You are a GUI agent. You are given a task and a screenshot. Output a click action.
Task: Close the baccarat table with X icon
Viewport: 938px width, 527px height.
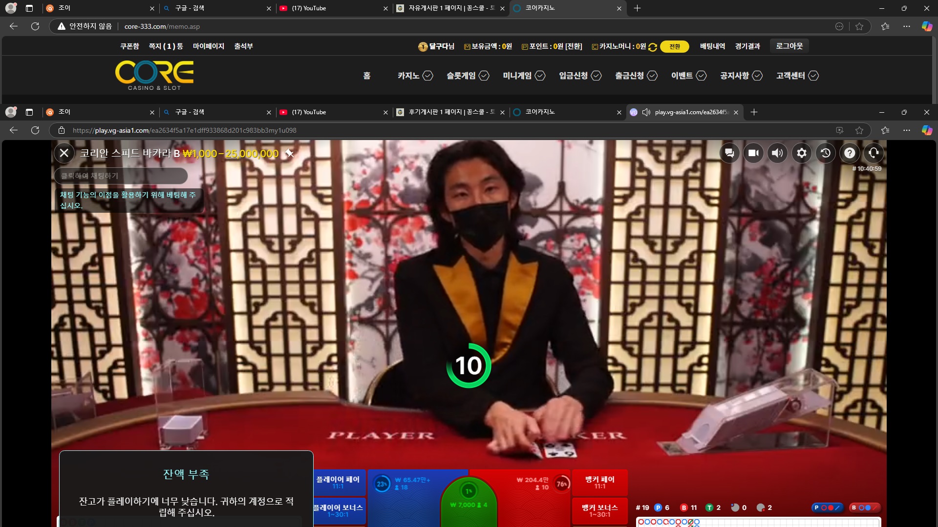pos(64,153)
